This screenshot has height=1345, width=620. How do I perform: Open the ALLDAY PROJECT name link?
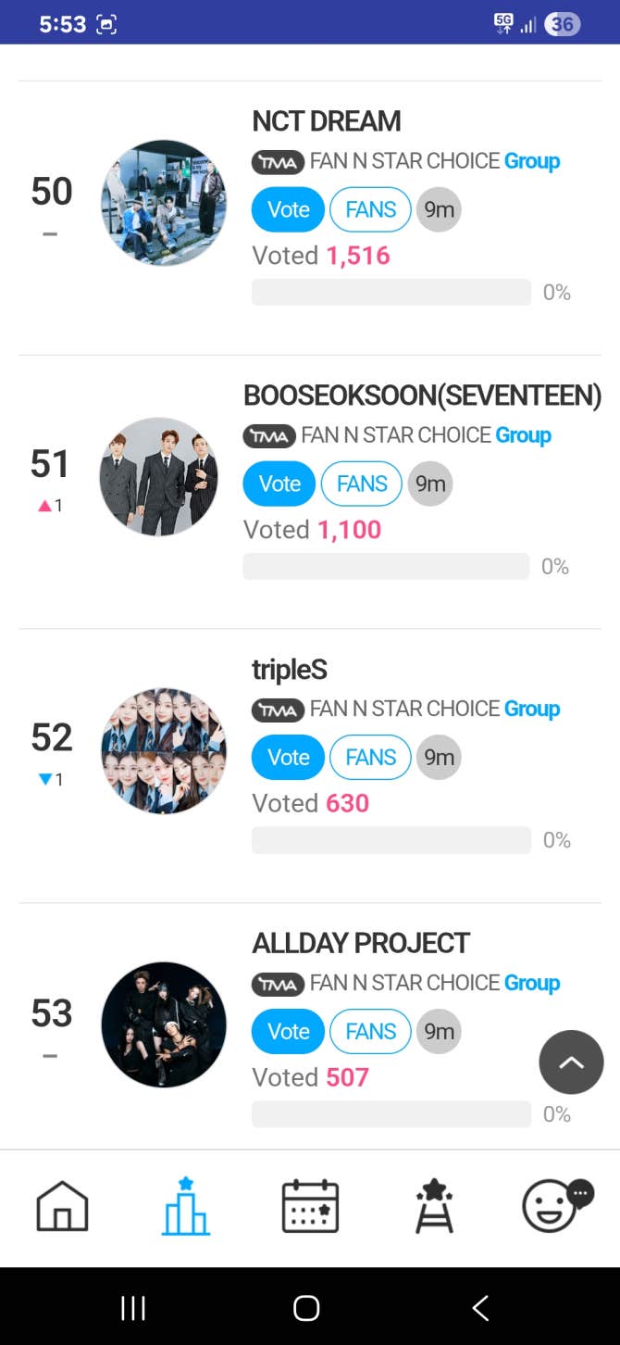click(361, 943)
